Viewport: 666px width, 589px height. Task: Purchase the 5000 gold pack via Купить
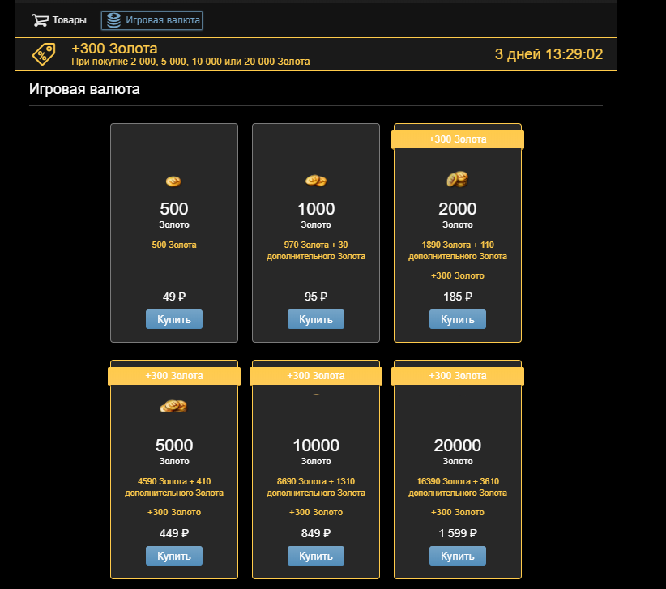pyautogui.click(x=174, y=556)
